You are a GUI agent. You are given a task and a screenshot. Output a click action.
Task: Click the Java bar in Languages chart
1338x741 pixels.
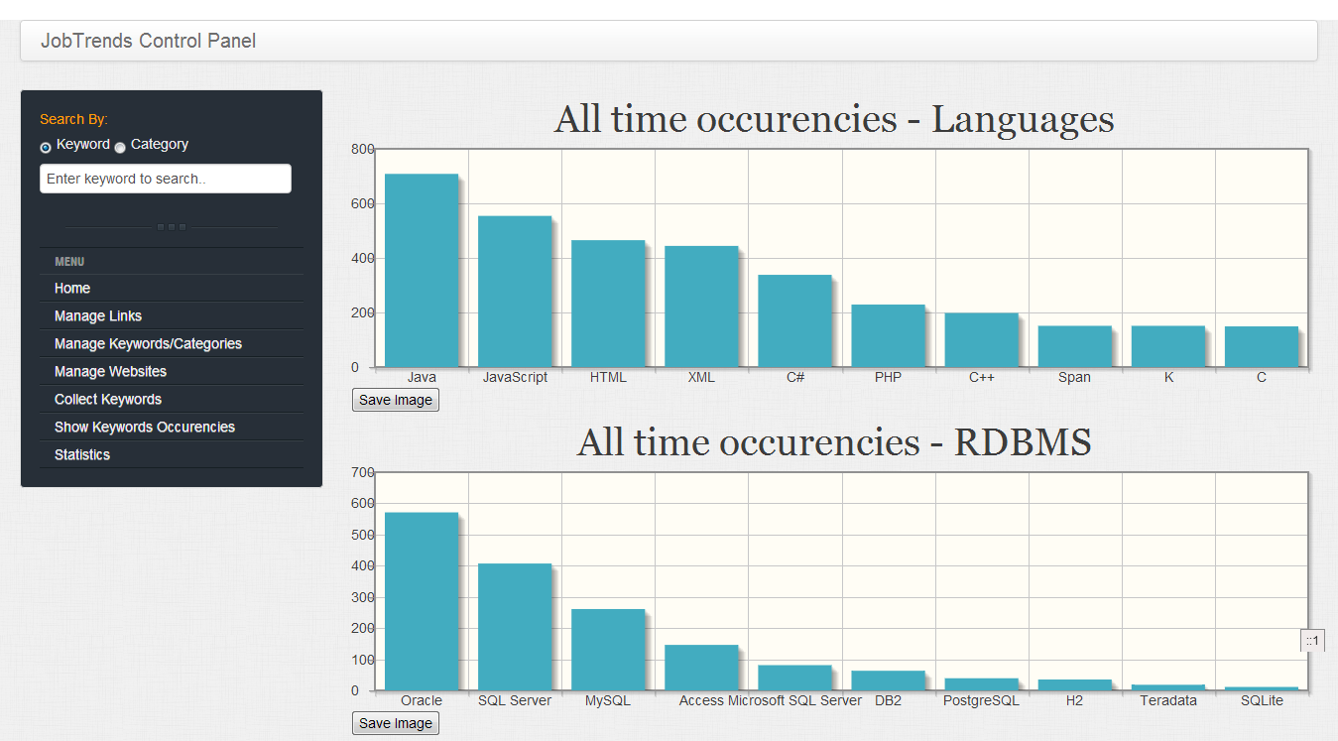click(422, 271)
